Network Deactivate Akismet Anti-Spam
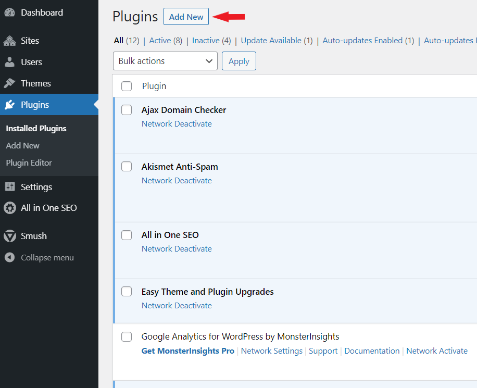Viewport: 477px width, 388px height. pos(177,180)
